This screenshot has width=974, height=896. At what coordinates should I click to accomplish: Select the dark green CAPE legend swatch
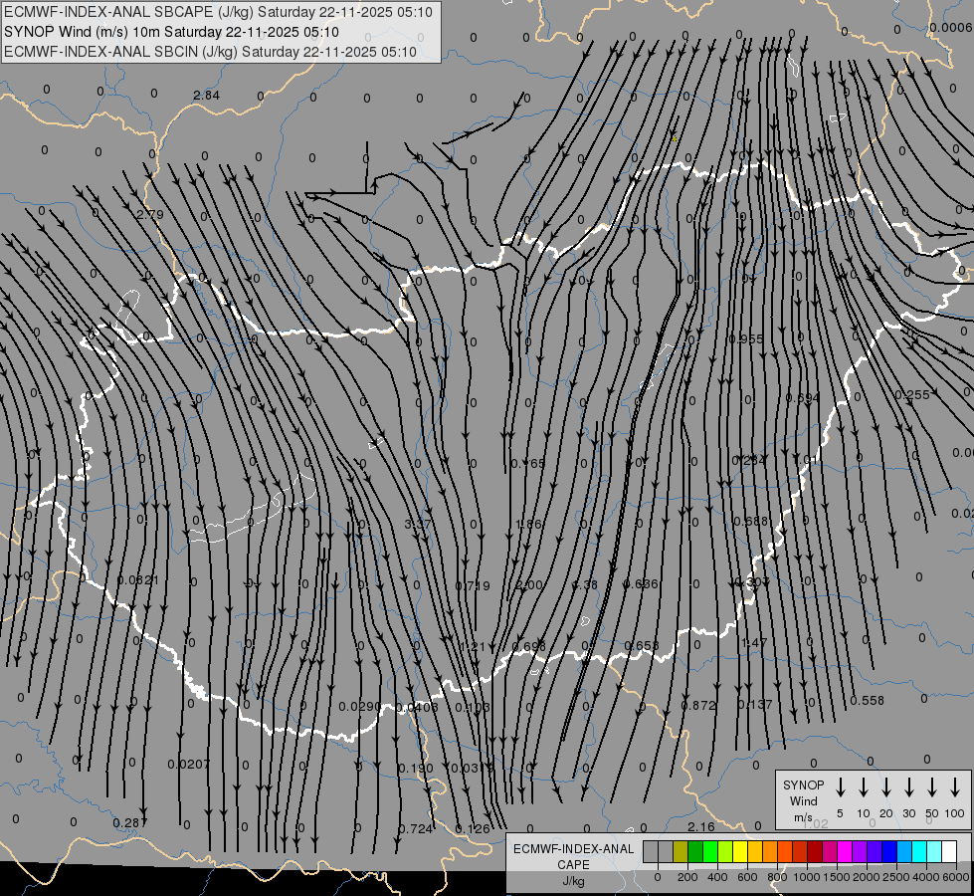695,851
